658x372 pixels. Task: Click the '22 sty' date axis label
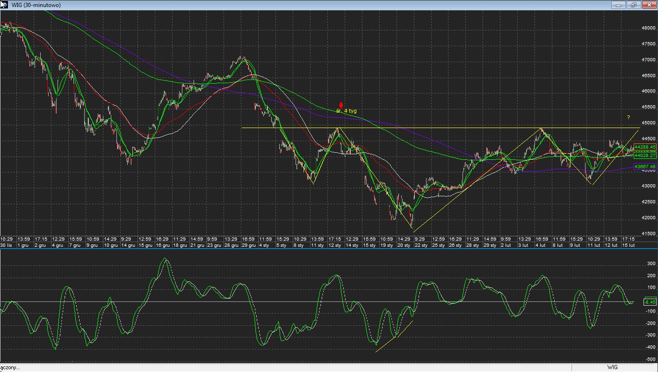[x=420, y=245]
